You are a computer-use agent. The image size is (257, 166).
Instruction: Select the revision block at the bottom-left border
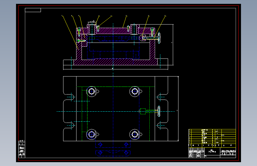22,149
